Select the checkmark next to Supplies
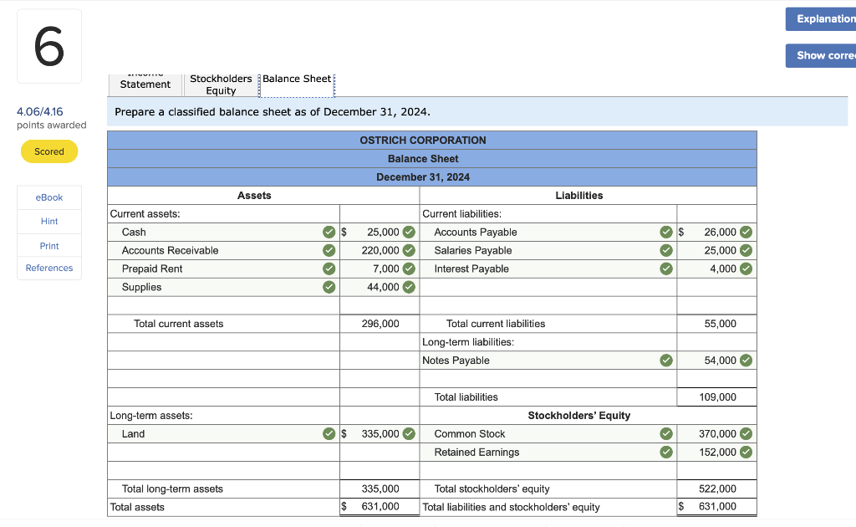 tap(330, 287)
